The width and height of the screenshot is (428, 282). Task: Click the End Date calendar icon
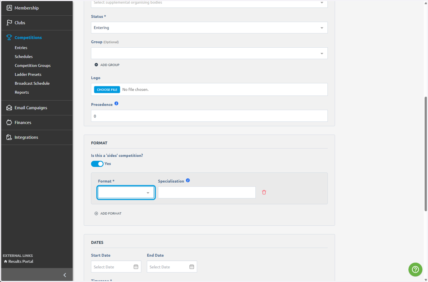(x=192, y=267)
